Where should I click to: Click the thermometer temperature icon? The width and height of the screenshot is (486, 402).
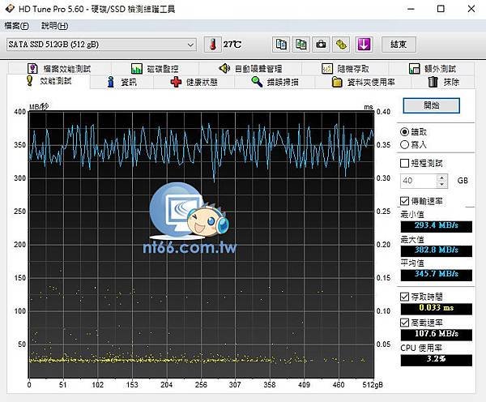pyautogui.click(x=212, y=45)
